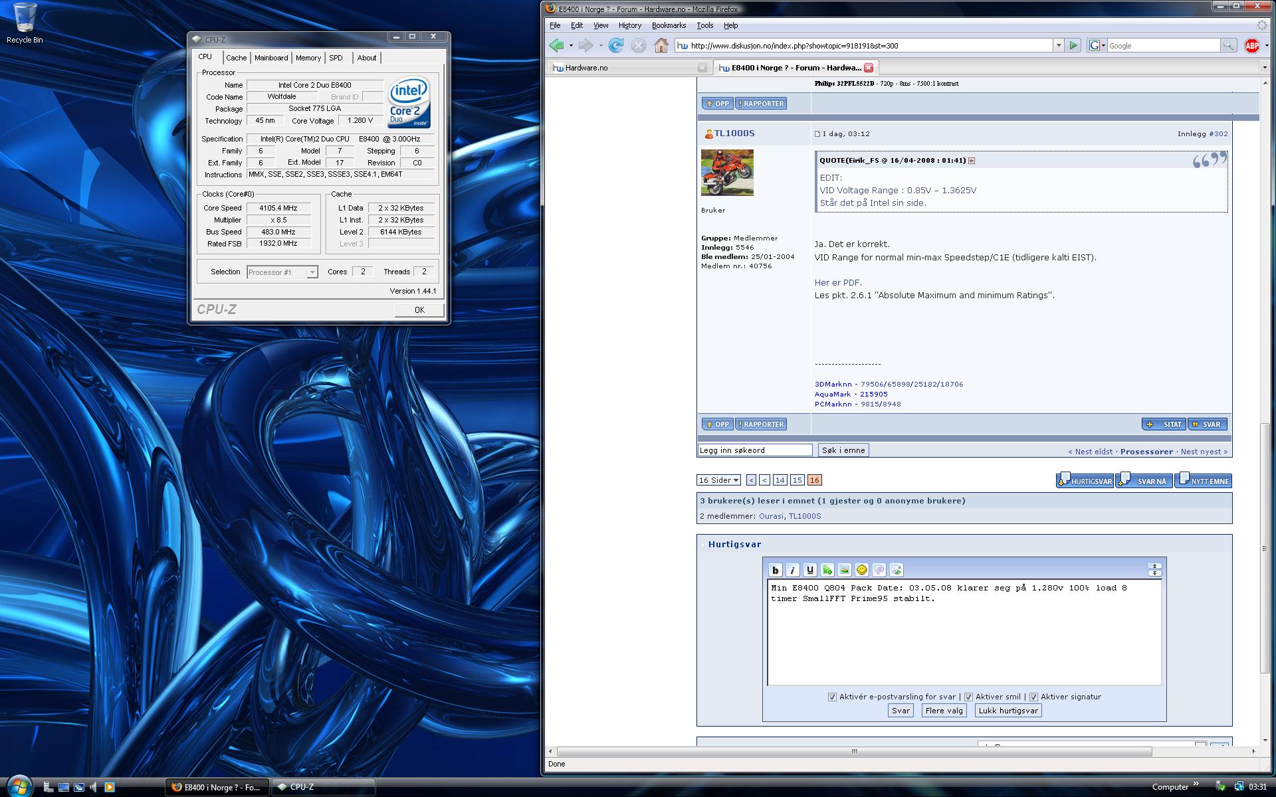This screenshot has height=797, width=1276.
Task: Click Firefox Forward arrow button
Action: (585, 45)
